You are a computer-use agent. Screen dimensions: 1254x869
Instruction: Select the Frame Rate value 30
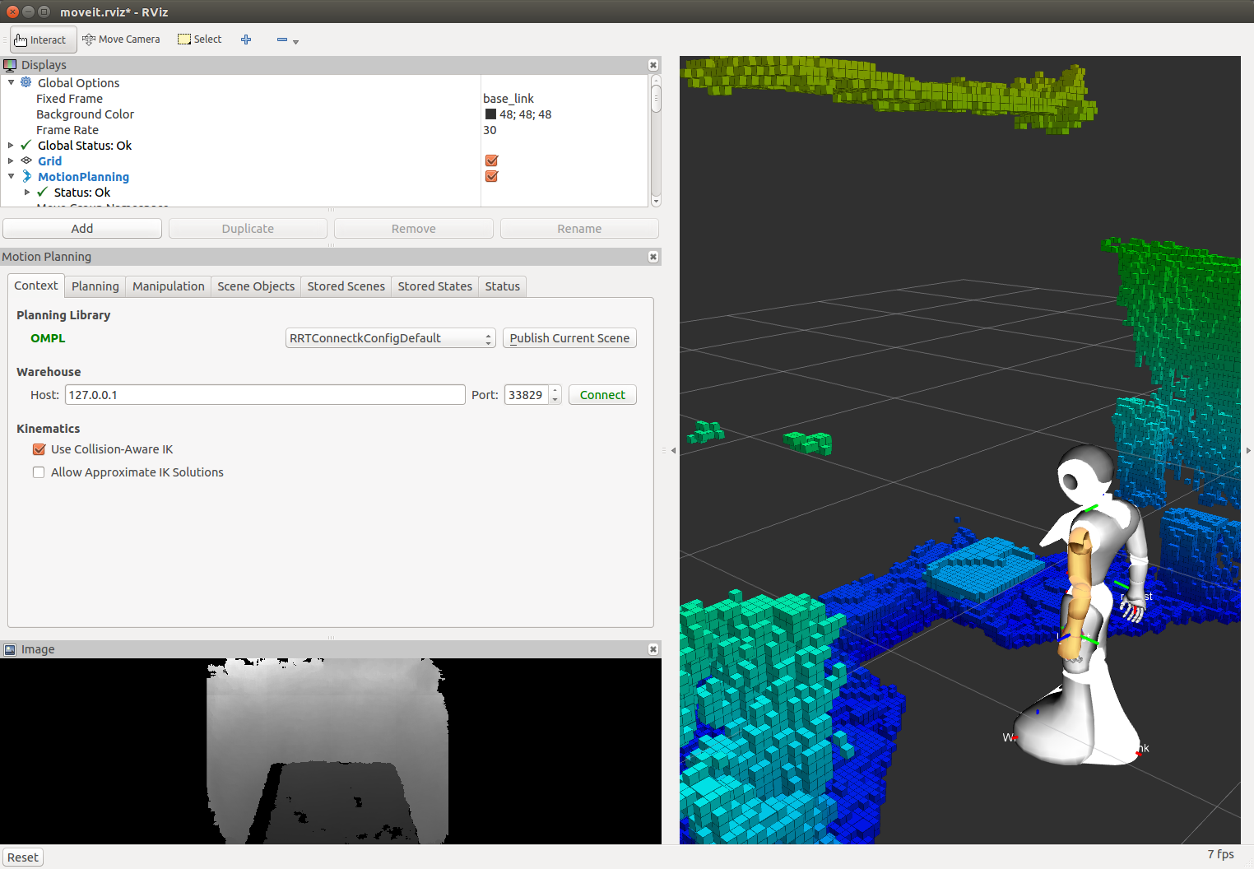[x=490, y=130]
